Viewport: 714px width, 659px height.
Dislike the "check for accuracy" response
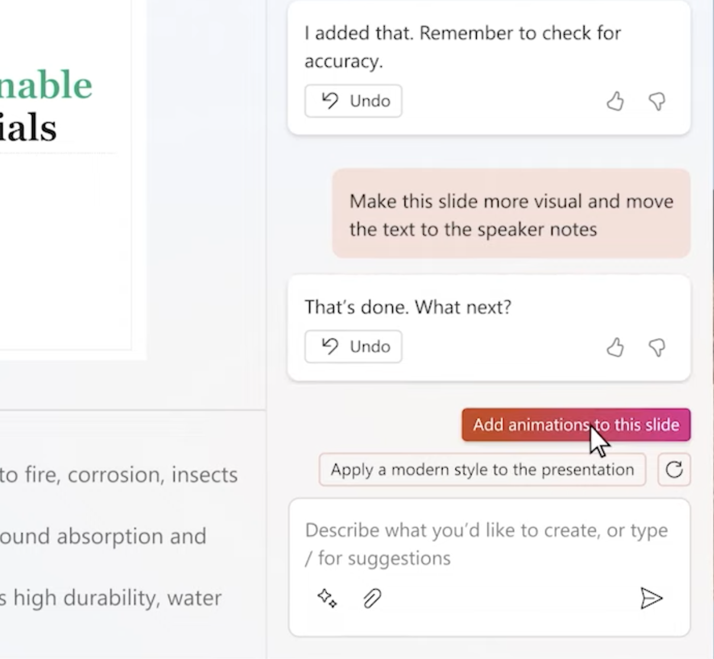point(657,101)
